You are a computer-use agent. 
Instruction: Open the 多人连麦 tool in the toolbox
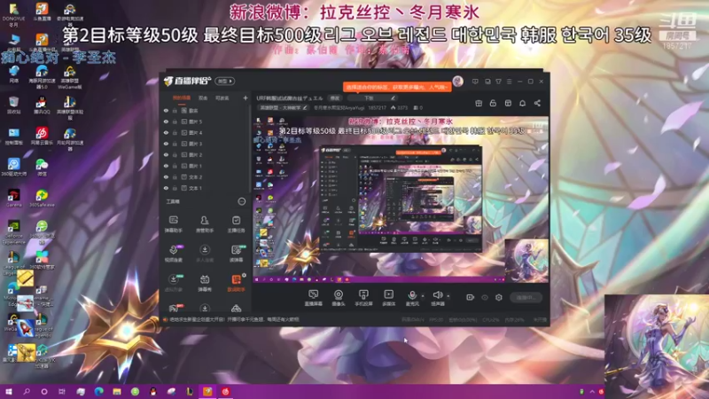tap(205, 254)
